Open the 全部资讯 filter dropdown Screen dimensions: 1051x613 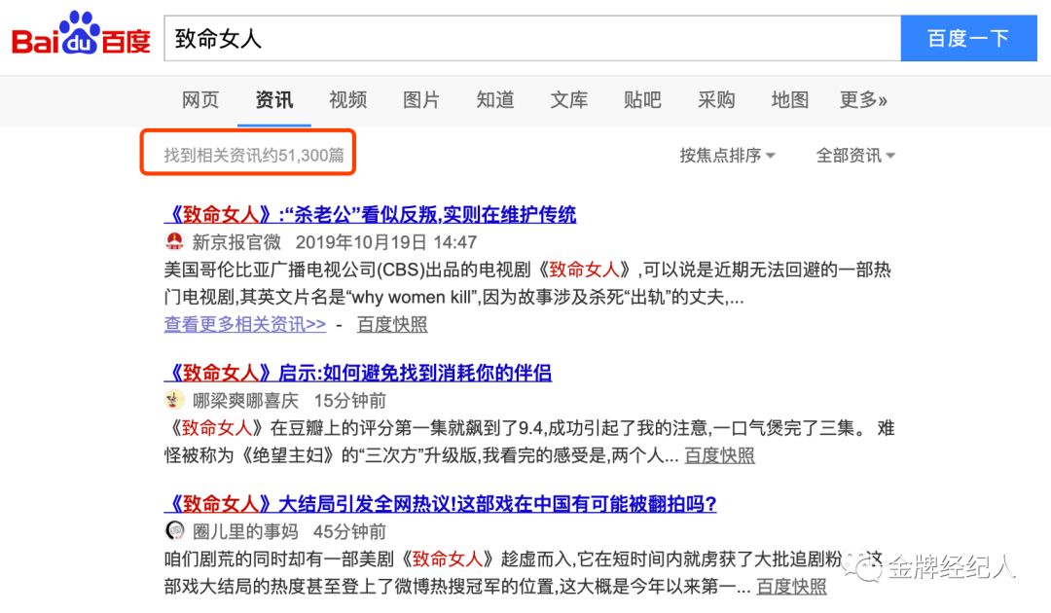pyautogui.click(x=855, y=156)
